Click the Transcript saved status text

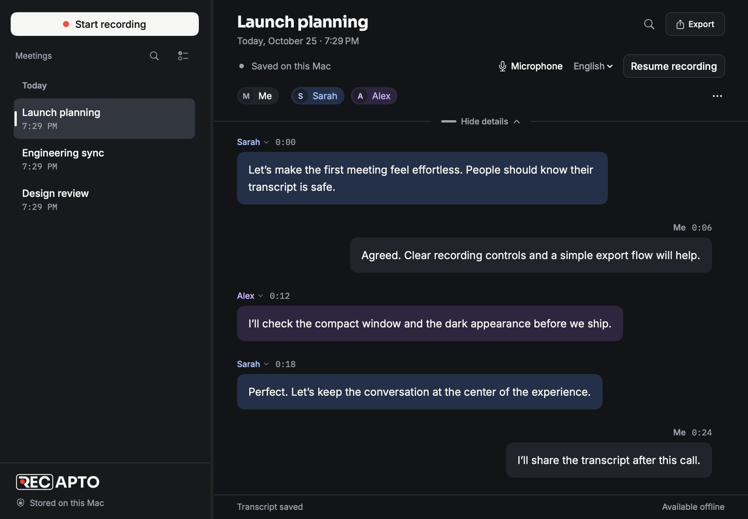[270, 507]
